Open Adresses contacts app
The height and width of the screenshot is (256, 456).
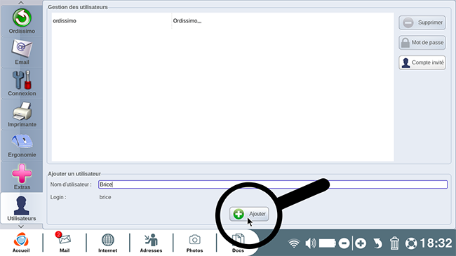[151, 243]
